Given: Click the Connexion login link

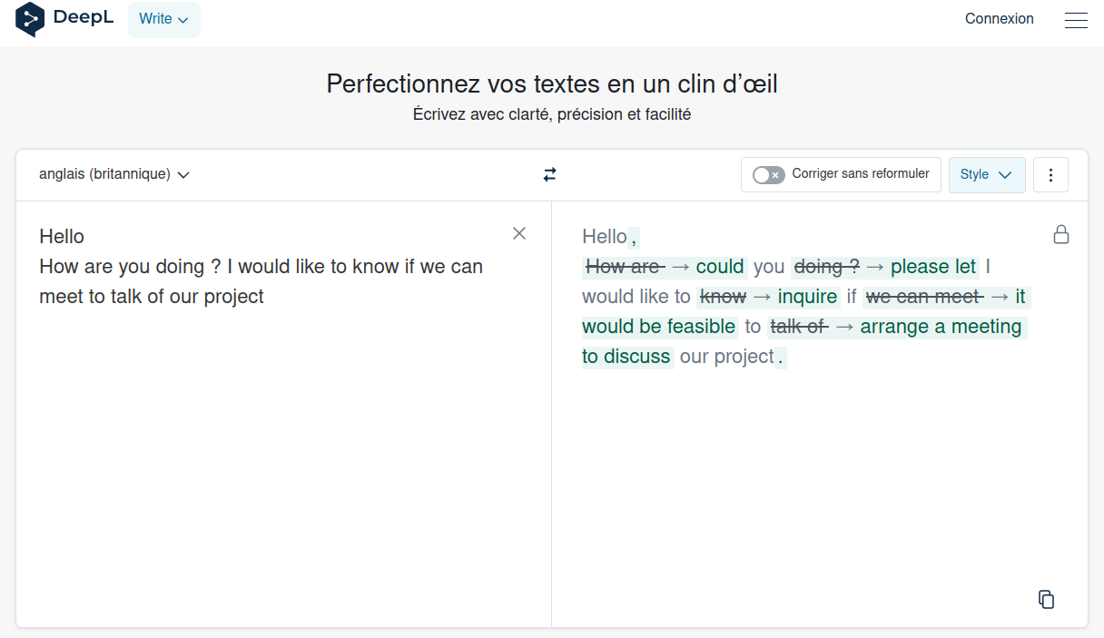Looking at the screenshot, I should pyautogui.click(x=1000, y=19).
